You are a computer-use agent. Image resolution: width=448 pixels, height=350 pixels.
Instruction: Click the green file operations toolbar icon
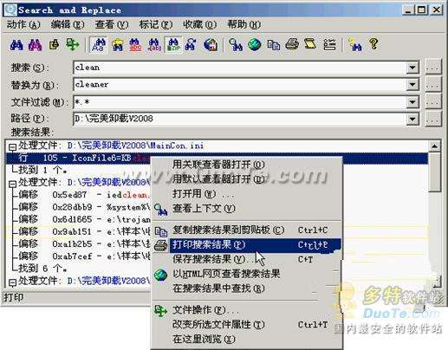72,45
